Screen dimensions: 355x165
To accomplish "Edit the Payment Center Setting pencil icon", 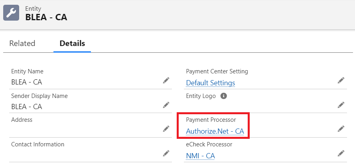I will [x=341, y=81].
